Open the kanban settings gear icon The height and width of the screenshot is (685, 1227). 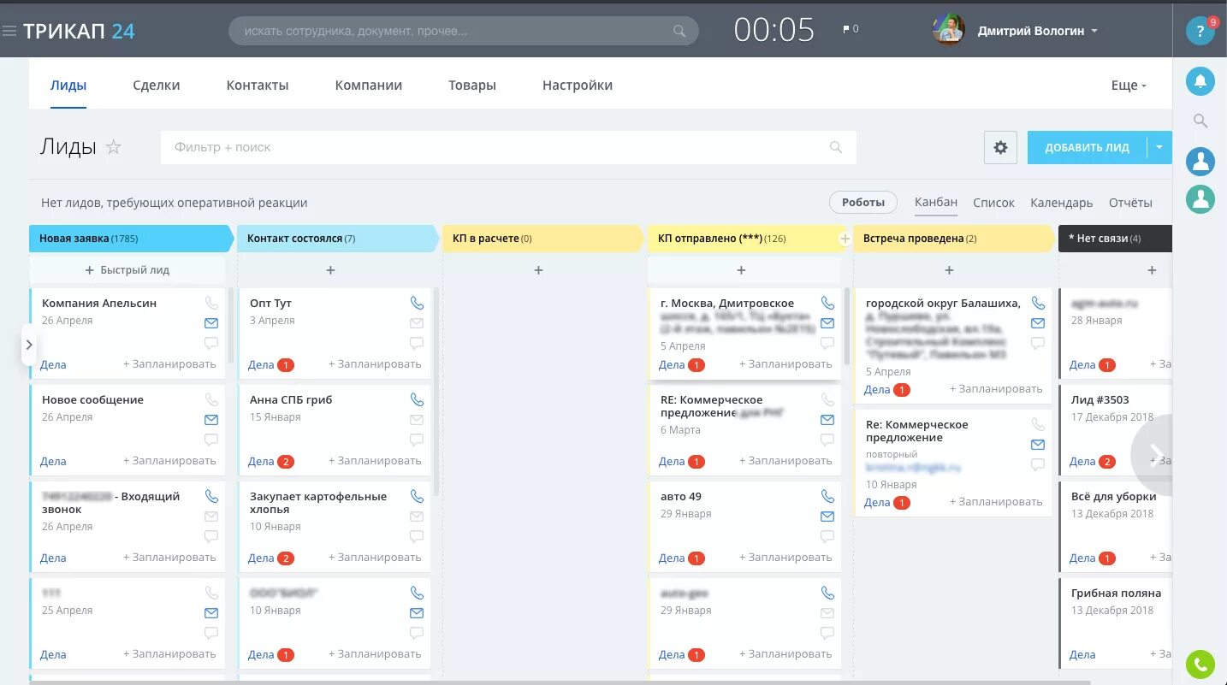pyautogui.click(x=999, y=147)
